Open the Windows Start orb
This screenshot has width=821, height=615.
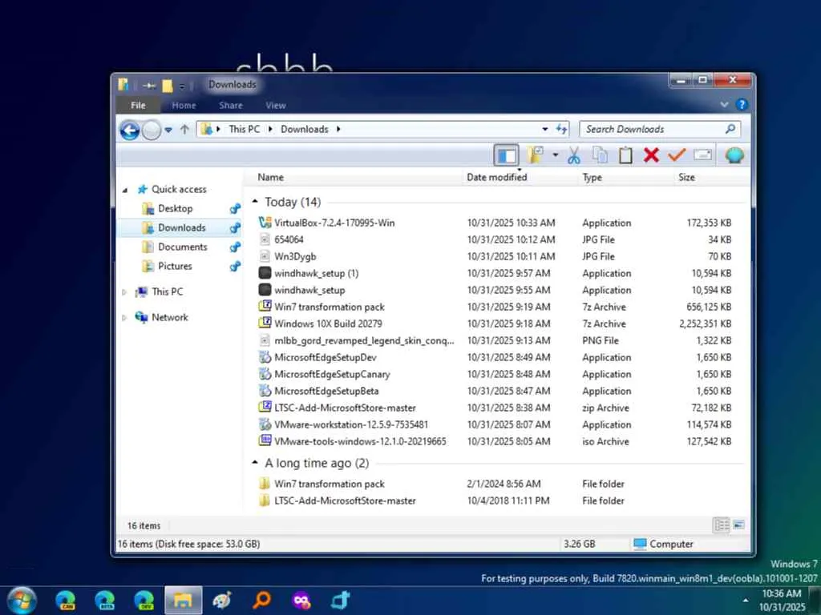[x=21, y=601]
